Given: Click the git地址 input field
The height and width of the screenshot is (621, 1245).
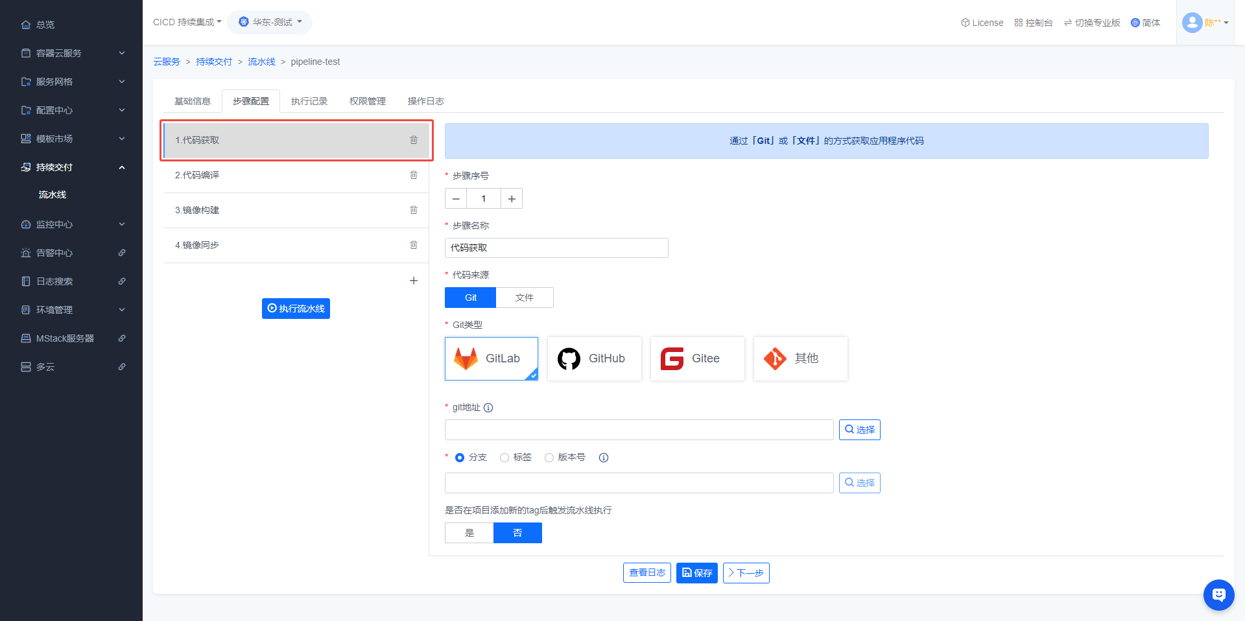Looking at the screenshot, I should (x=639, y=430).
